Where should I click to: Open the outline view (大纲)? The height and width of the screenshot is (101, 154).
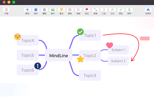6,10
